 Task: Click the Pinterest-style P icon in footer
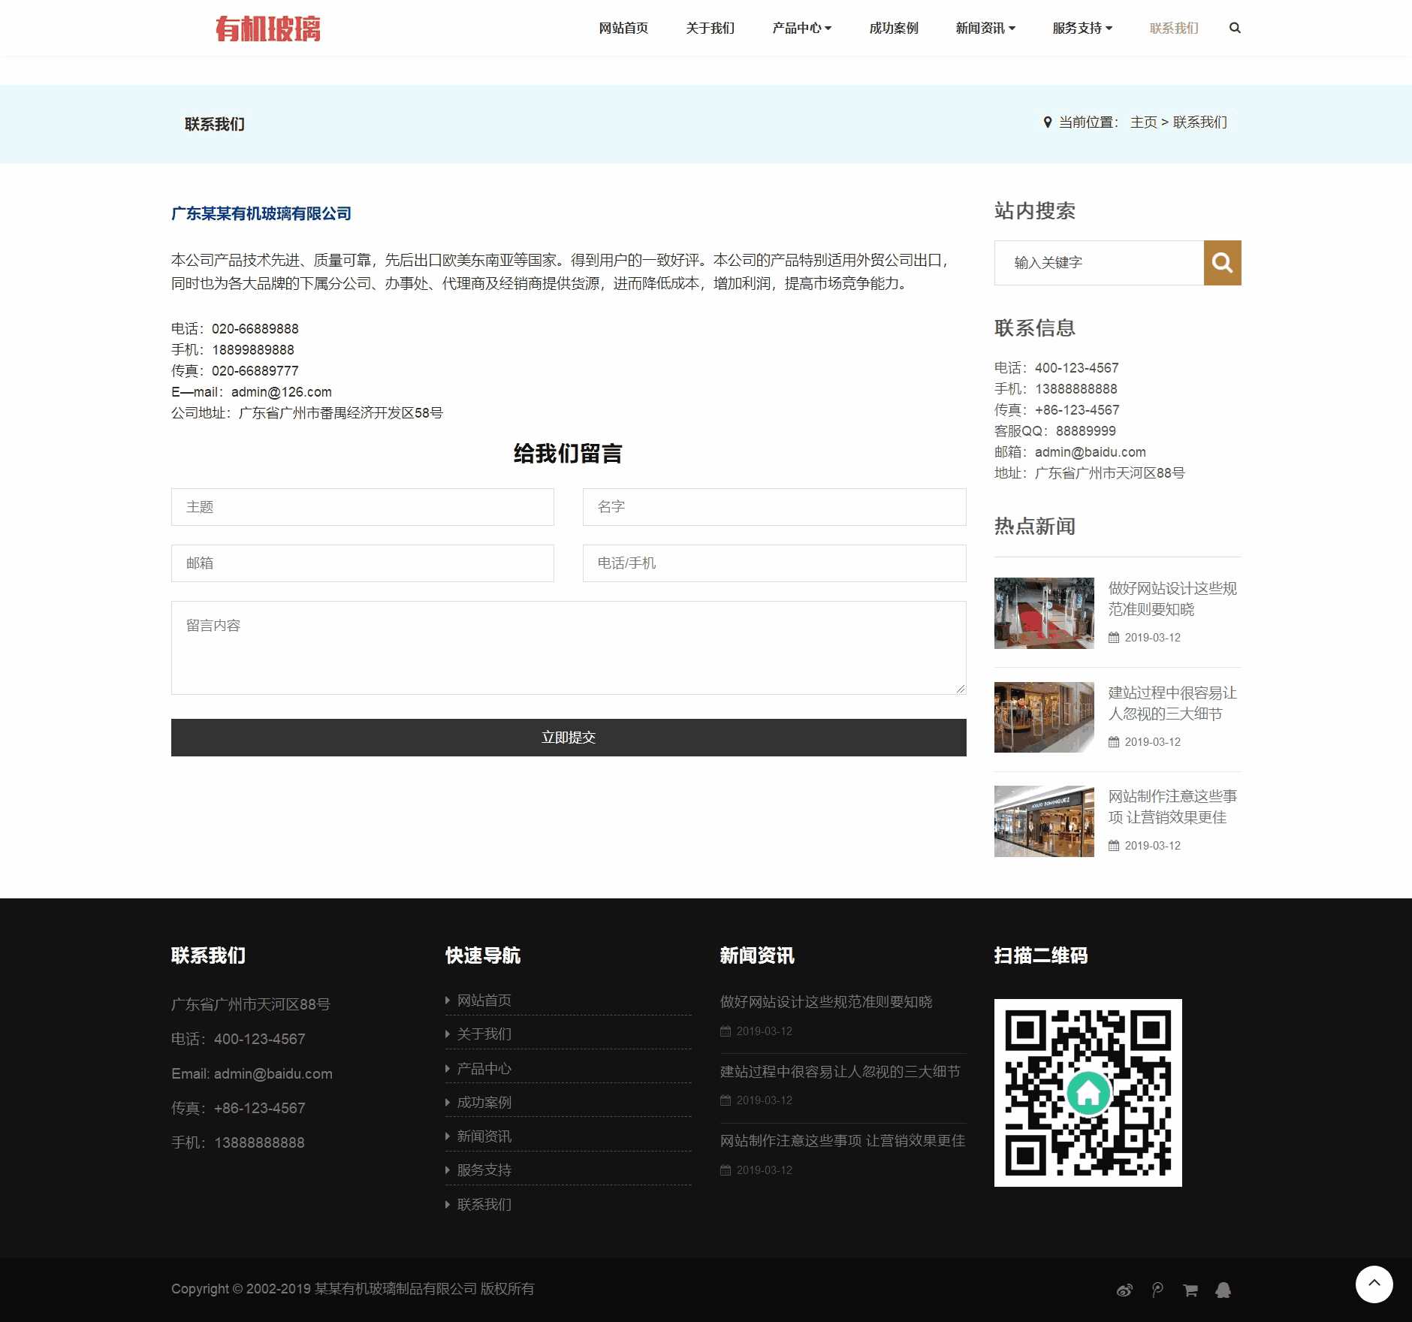click(x=1157, y=1290)
